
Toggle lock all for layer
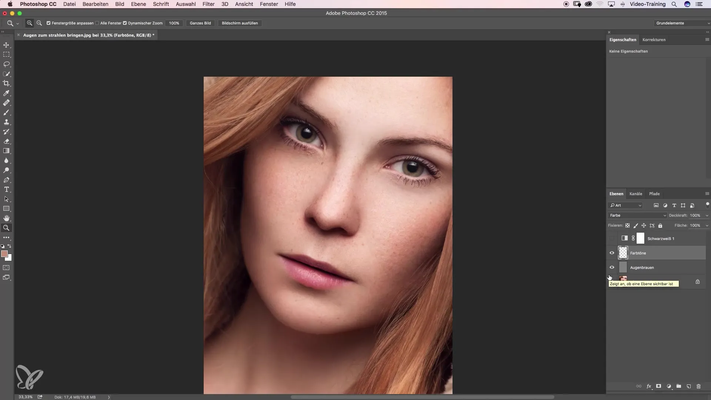coord(660,225)
